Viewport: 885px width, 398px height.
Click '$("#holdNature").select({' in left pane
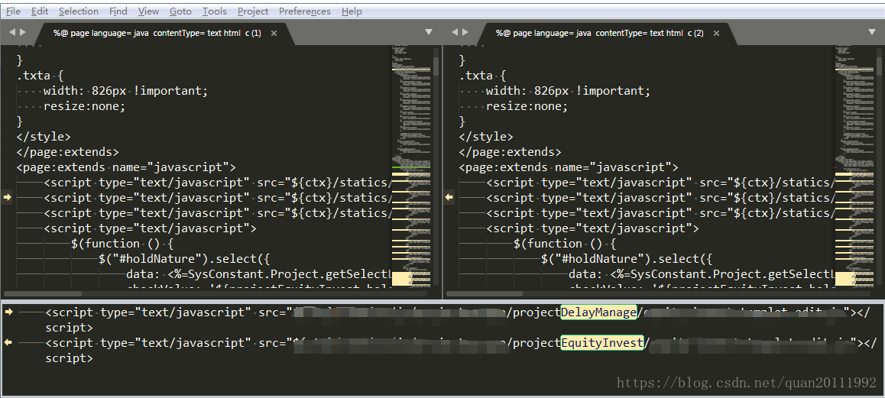[x=184, y=258]
